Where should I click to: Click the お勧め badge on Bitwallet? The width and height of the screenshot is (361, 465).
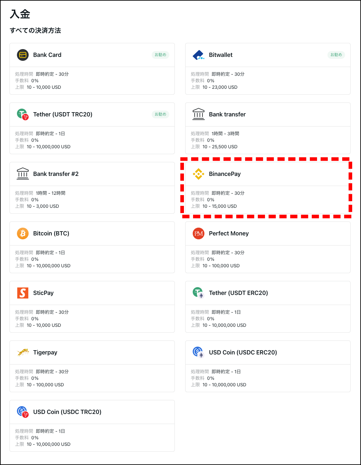[x=336, y=55]
